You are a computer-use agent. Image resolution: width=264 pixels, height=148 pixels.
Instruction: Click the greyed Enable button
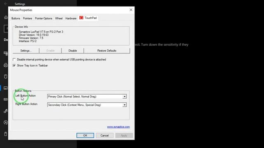50,51
